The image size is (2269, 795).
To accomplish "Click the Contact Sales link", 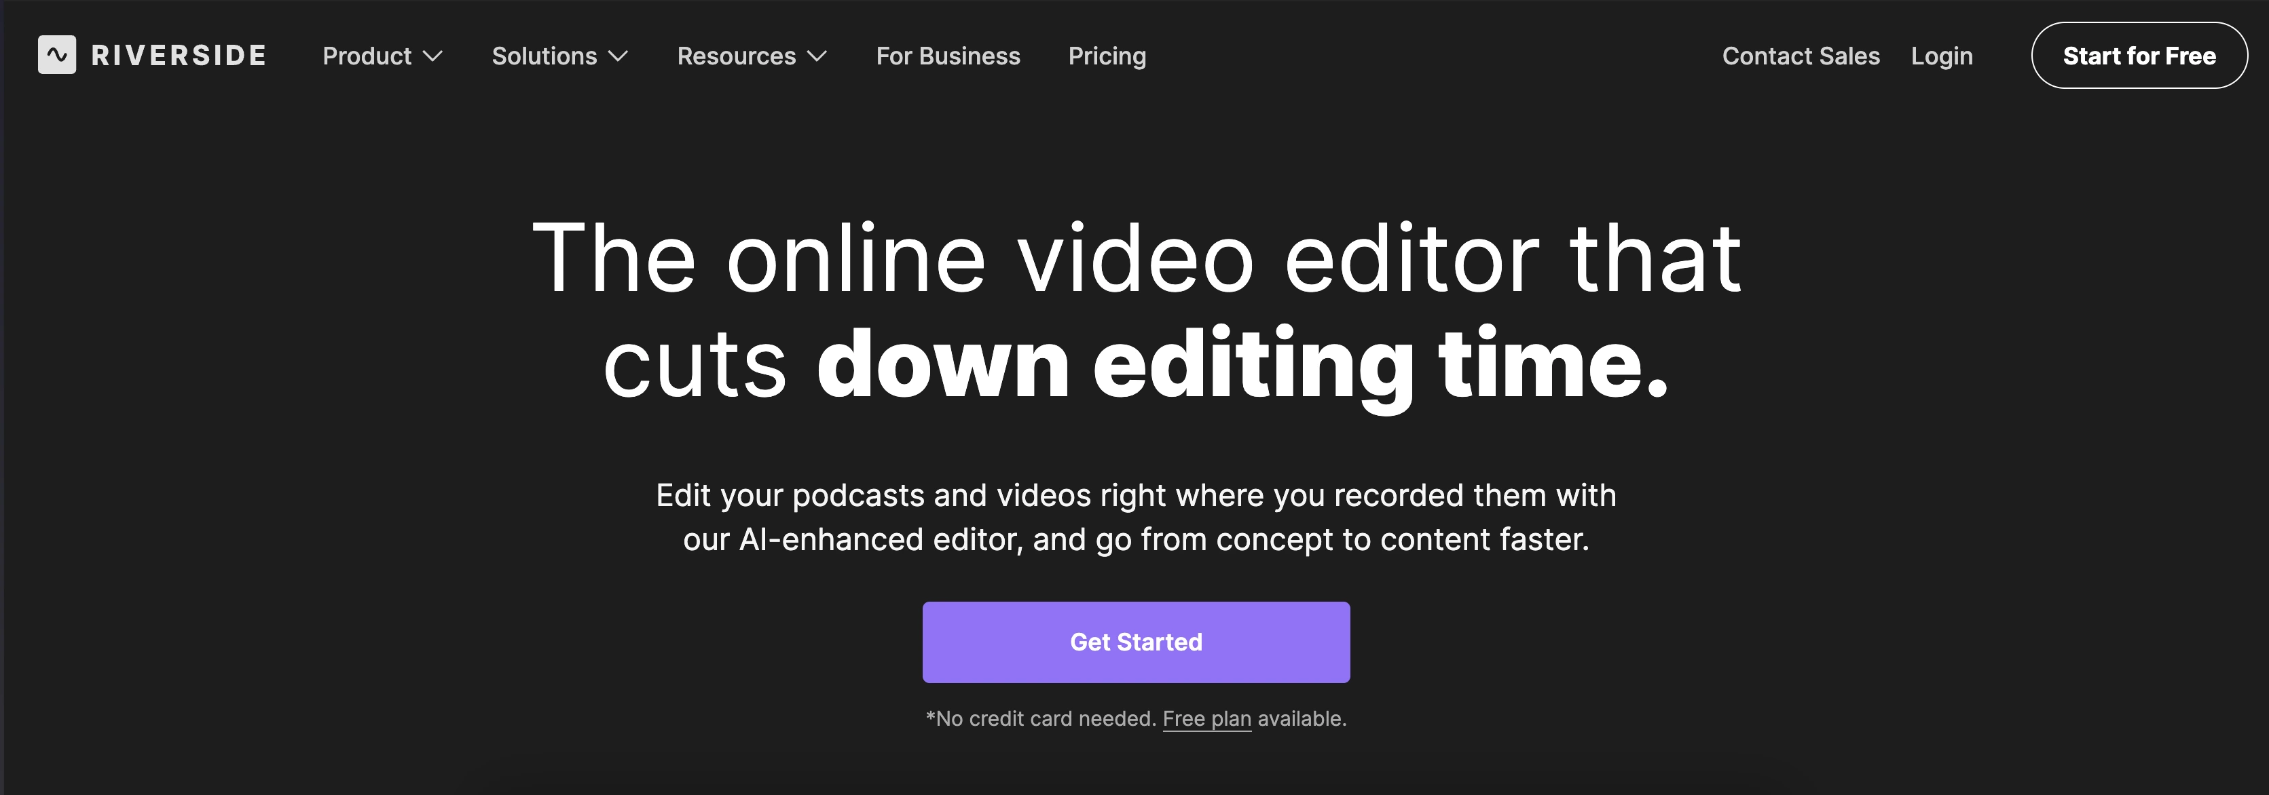I will point(1801,56).
